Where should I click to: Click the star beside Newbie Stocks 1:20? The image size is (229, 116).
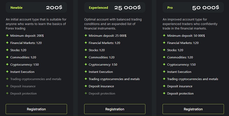[x=7, y=50]
